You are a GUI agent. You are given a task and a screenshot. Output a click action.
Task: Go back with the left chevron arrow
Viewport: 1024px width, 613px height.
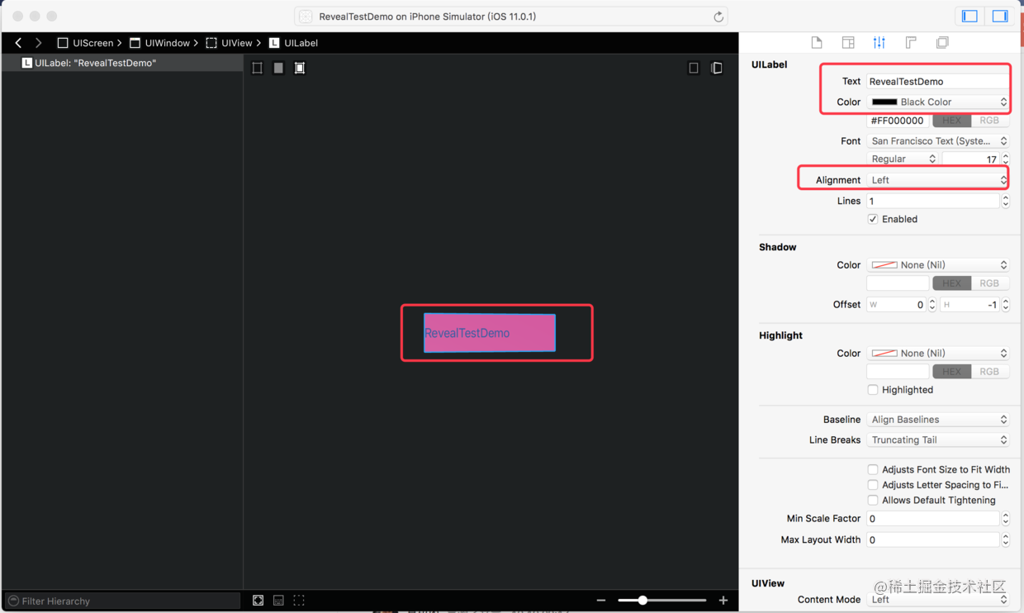pos(18,43)
